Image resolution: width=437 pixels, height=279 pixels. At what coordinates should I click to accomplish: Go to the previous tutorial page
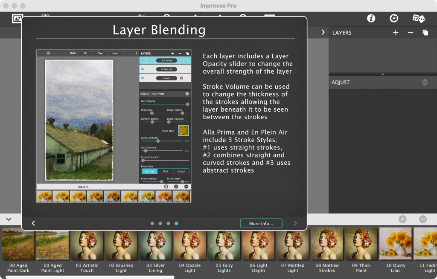(x=33, y=223)
